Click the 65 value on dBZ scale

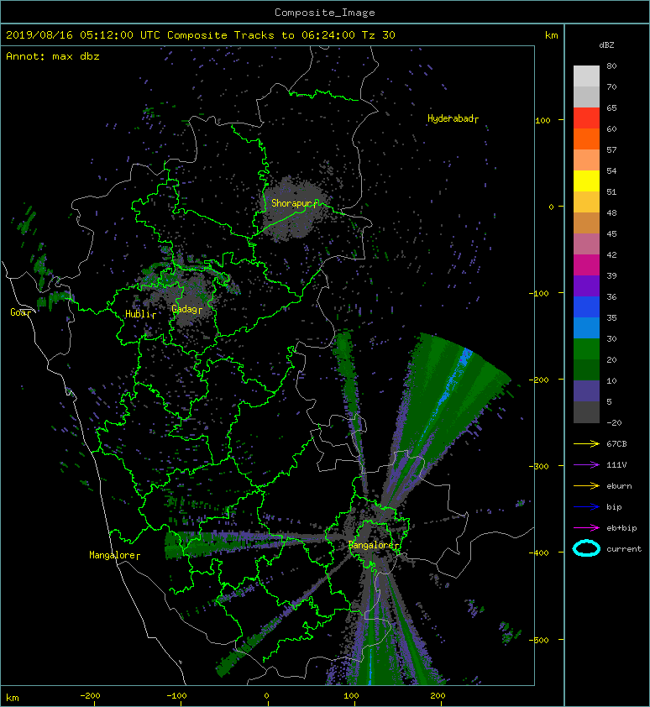[611, 107]
